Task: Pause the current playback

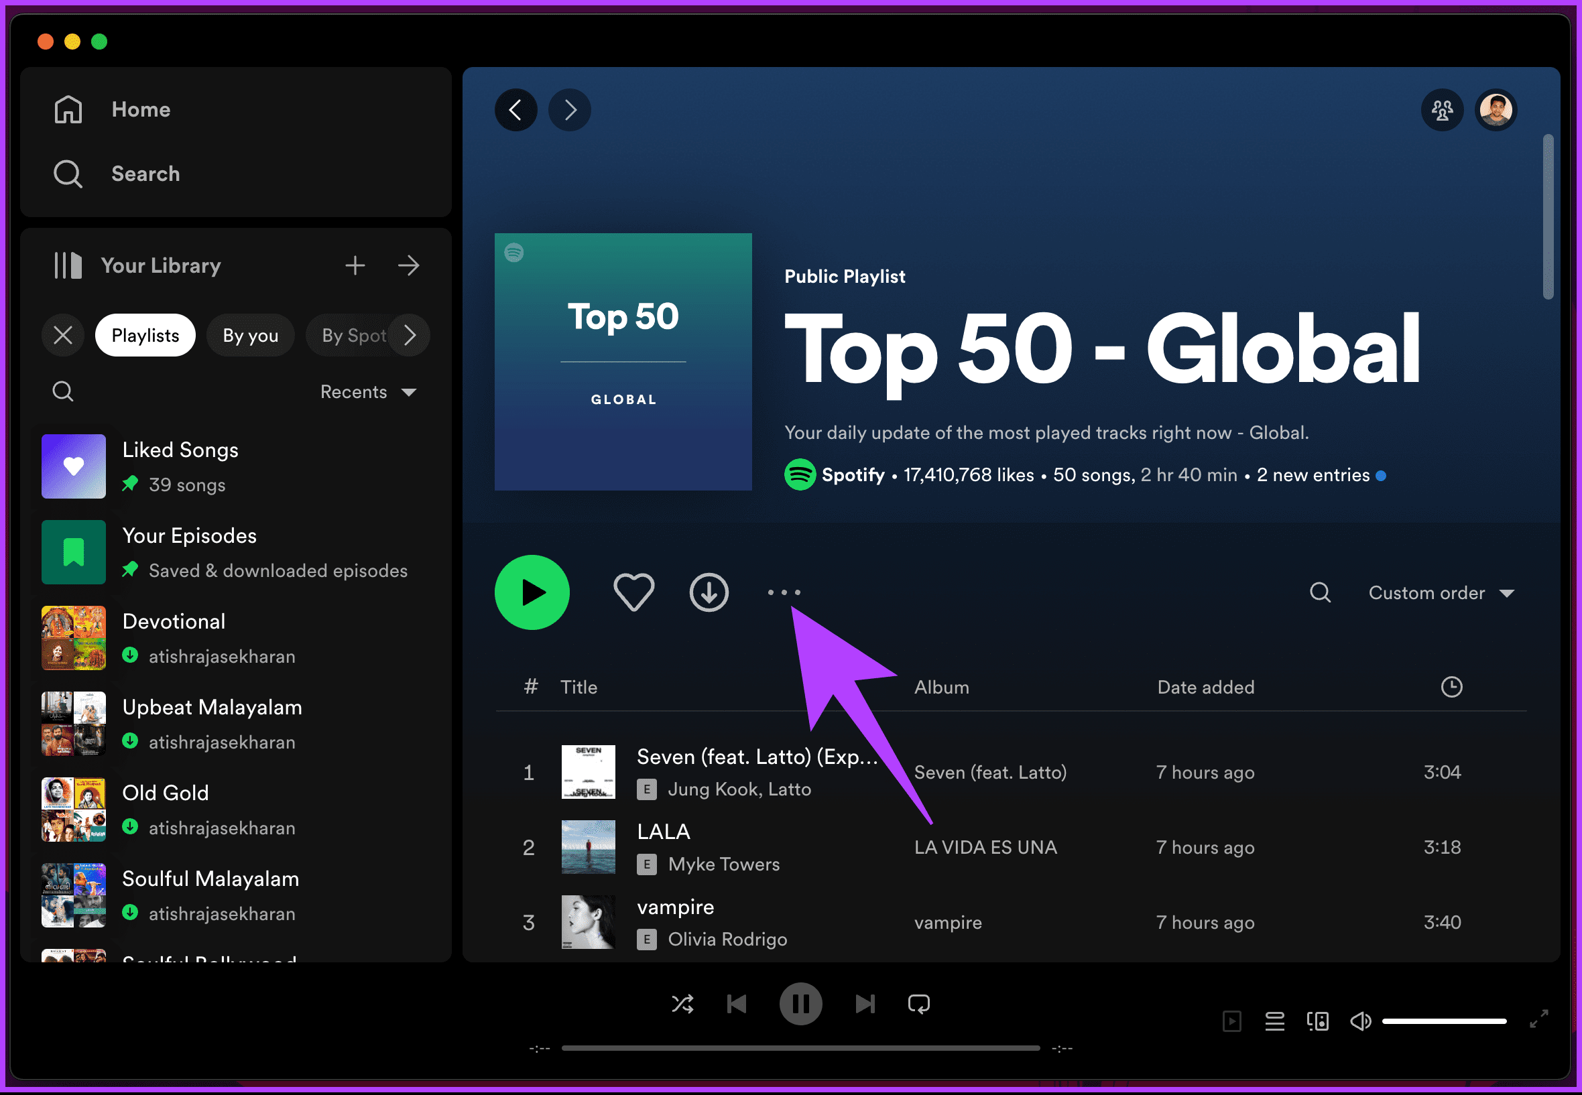Action: click(801, 1005)
